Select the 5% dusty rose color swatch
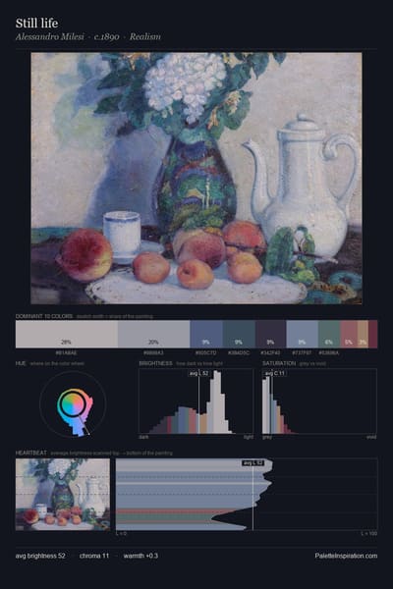This screenshot has width=393, height=589. pyautogui.click(x=349, y=334)
